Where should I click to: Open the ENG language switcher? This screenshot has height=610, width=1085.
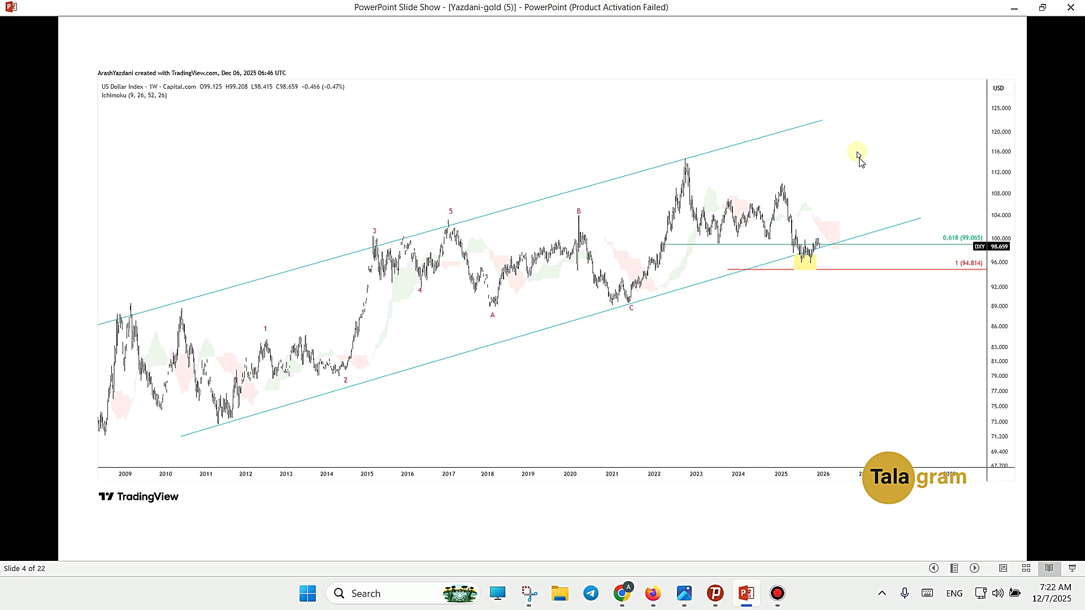click(954, 594)
